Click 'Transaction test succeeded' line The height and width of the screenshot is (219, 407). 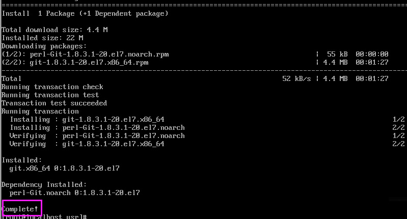tap(54, 103)
